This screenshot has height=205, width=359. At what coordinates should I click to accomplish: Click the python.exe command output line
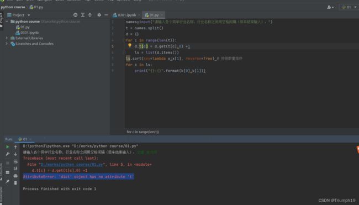click(x=81, y=146)
